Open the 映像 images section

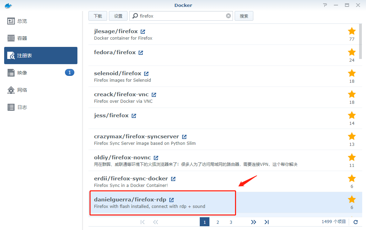coord(41,73)
